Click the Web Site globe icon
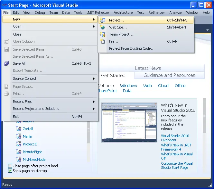The image size is (214, 189). pyautogui.click(x=102, y=27)
